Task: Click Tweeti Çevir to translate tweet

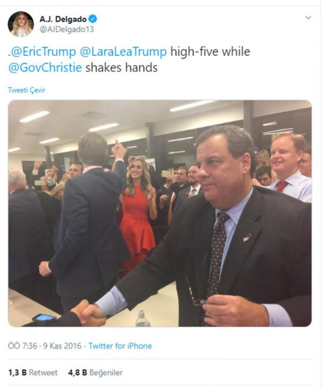Action: (26, 90)
